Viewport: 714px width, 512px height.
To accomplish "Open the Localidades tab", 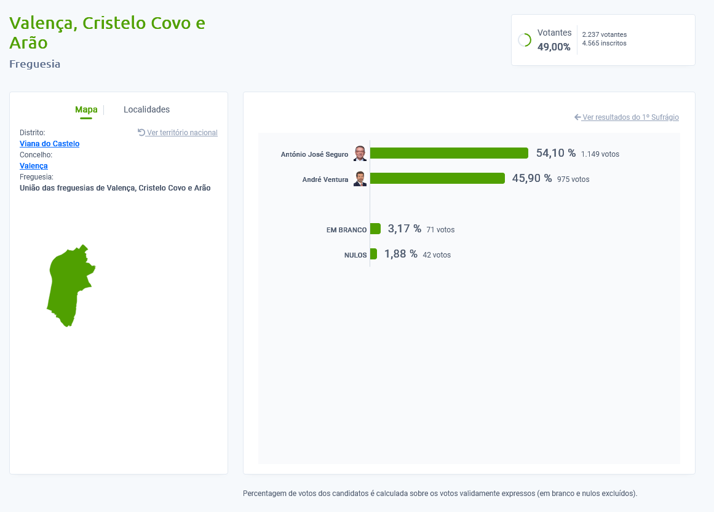I will (x=146, y=109).
